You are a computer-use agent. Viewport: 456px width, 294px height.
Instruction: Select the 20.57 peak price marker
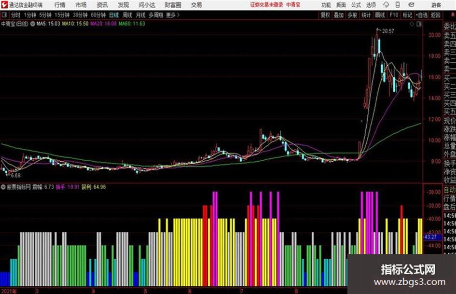tap(388, 31)
